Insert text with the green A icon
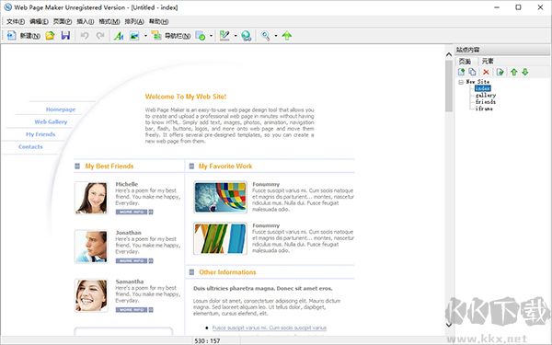This screenshot has width=552, height=345. [119, 36]
